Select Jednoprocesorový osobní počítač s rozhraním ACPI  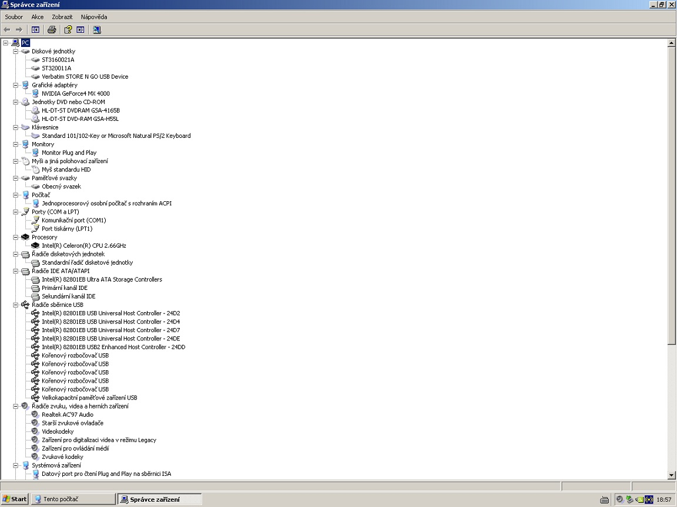[x=106, y=204]
